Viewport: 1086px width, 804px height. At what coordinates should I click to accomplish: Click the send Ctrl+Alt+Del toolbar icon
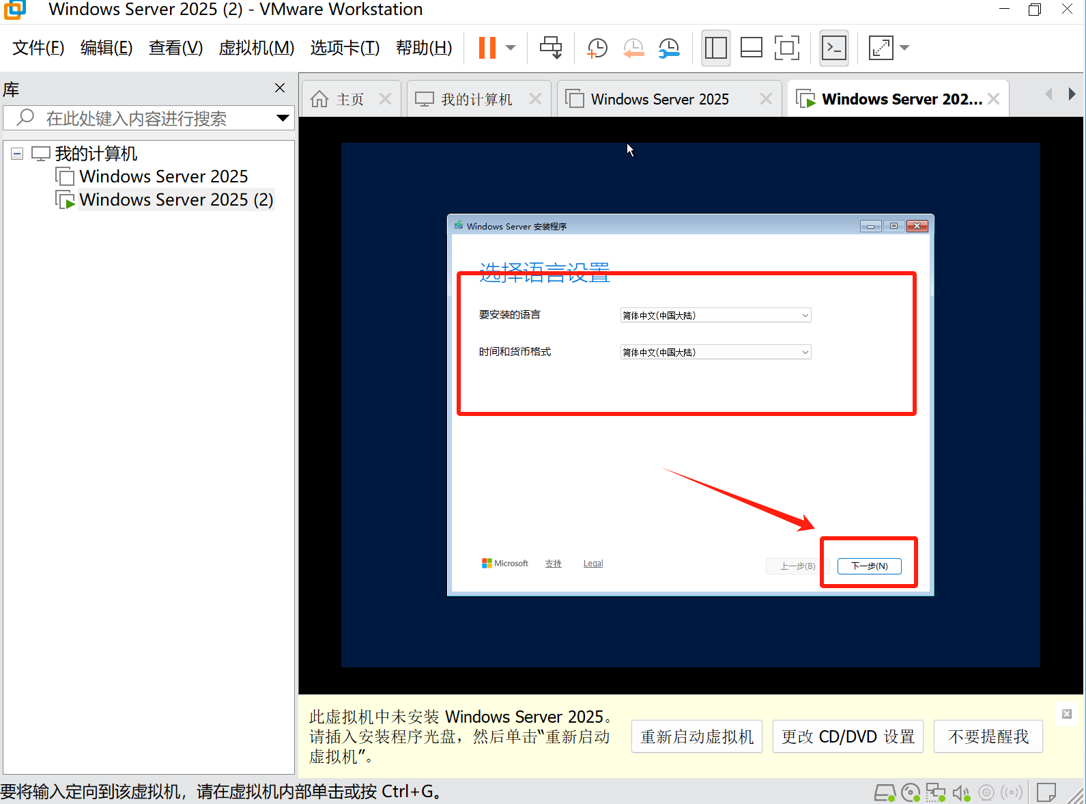coord(551,48)
